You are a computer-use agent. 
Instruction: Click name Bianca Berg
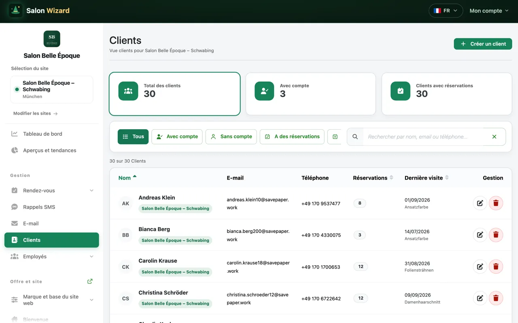click(x=154, y=229)
